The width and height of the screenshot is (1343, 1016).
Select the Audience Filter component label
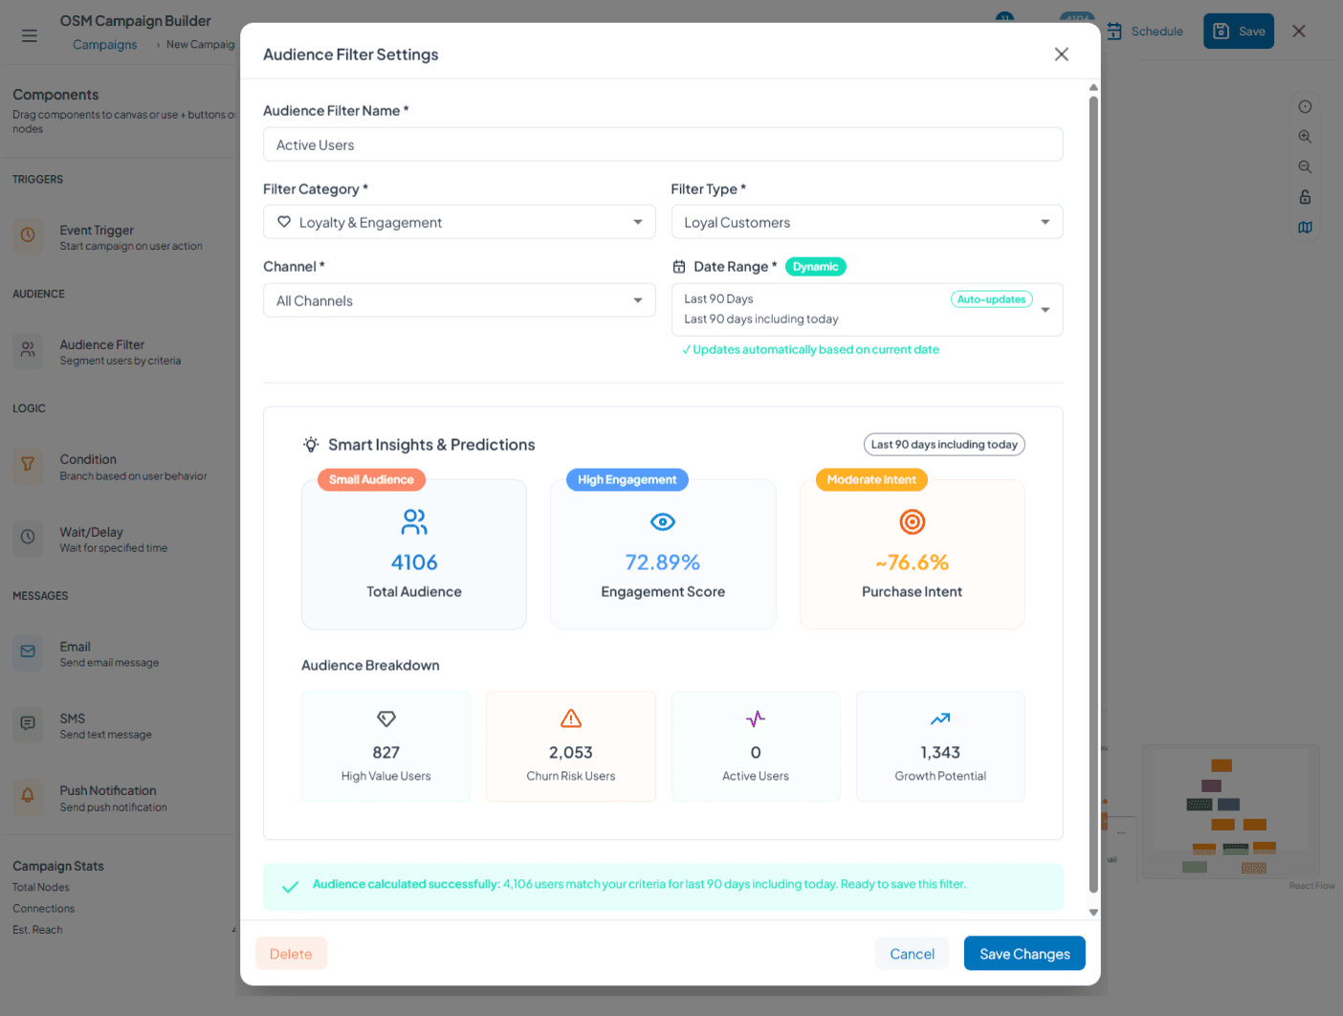102,345
